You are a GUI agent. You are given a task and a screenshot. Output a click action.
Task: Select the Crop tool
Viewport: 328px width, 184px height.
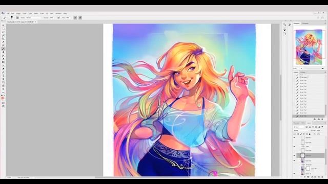coord(3,39)
